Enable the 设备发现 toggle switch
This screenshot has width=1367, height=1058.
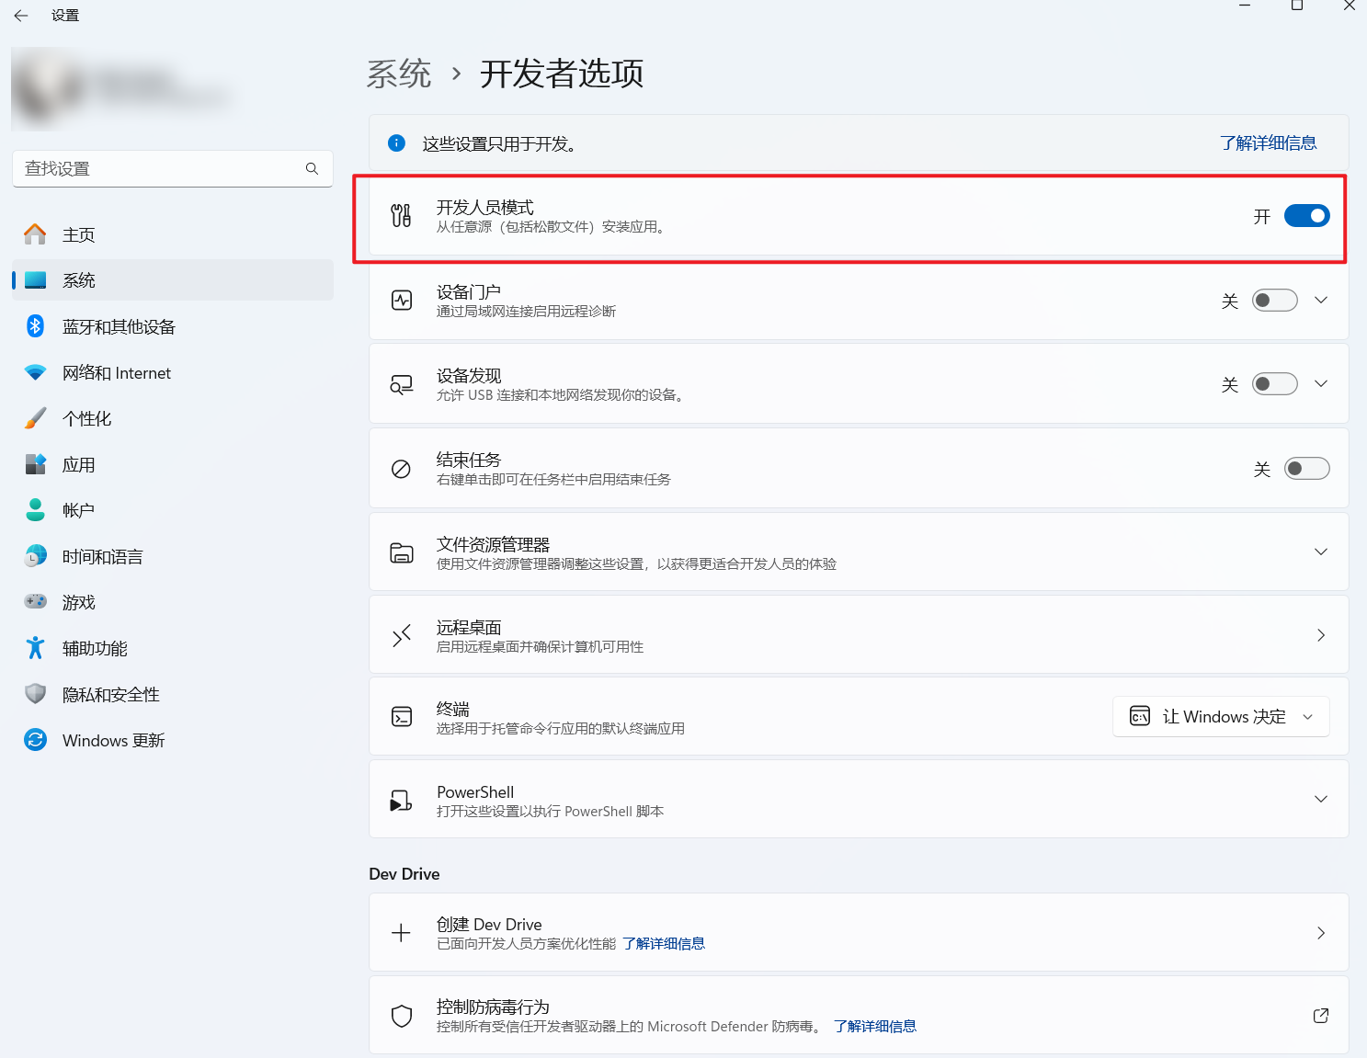[x=1274, y=384]
